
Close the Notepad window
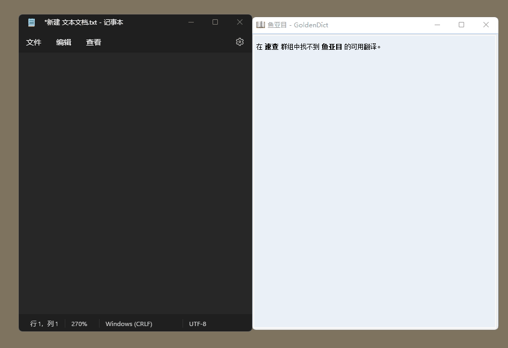click(x=239, y=22)
